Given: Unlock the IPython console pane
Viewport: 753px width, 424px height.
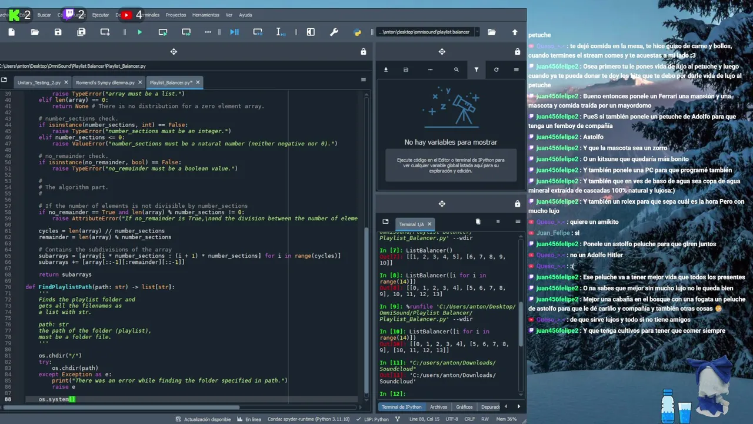Looking at the screenshot, I should pyautogui.click(x=517, y=204).
